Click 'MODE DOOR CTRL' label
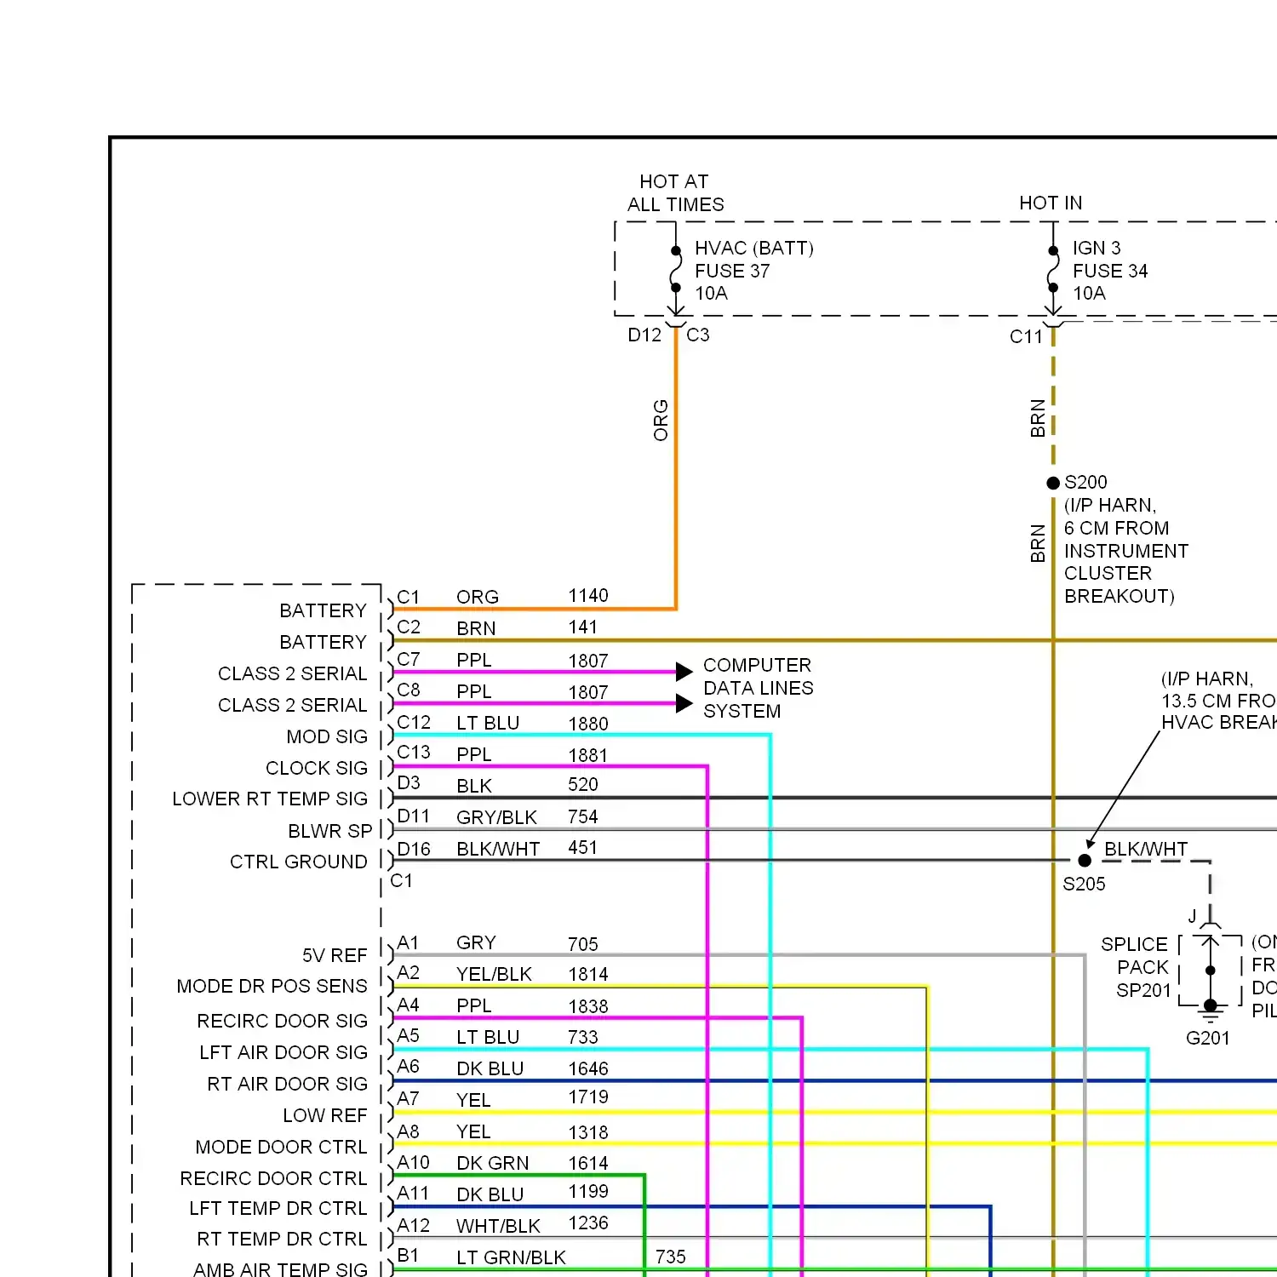The width and height of the screenshot is (1277, 1277). [x=281, y=1147]
